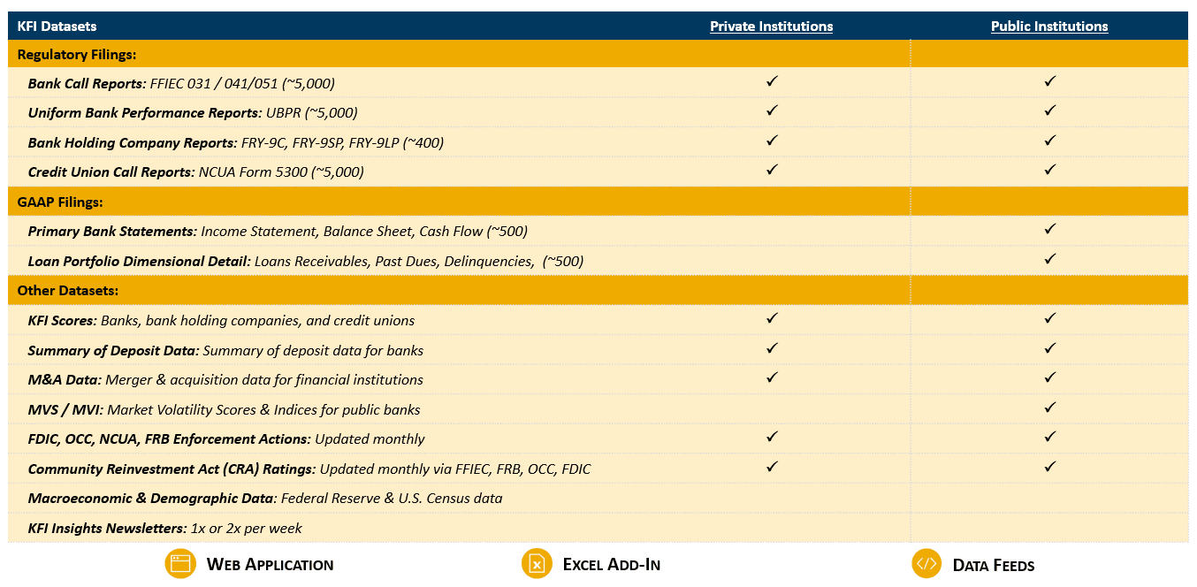The height and width of the screenshot is (587, 1197).
Task: Click Private checkmark for Credit Union Call Reports
Action: pyautogui.click(x=772, y=170)
